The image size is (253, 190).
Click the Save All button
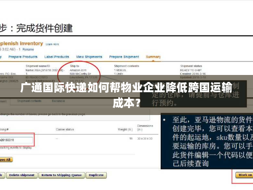click(x=6, y=160)
